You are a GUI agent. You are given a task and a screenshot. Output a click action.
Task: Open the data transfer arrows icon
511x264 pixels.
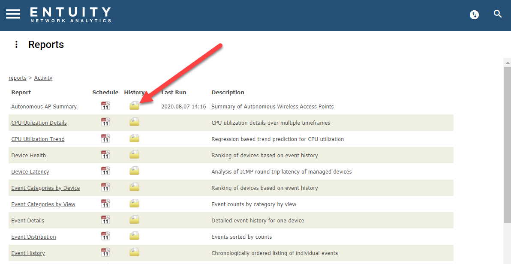pos(474,15)
